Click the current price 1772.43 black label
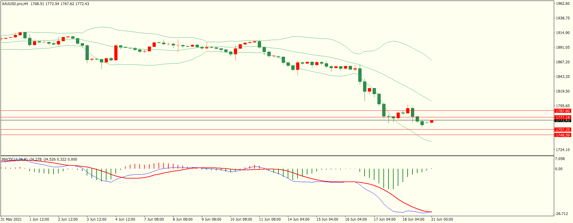The width and height of the screenshot is (573, 223). click(563, 121)
